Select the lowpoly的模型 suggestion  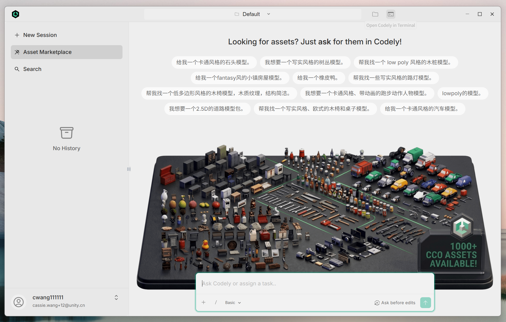463,93
